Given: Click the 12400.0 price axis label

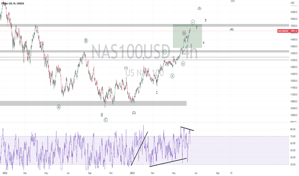Looking at the screenshot, I should [294, 74].
